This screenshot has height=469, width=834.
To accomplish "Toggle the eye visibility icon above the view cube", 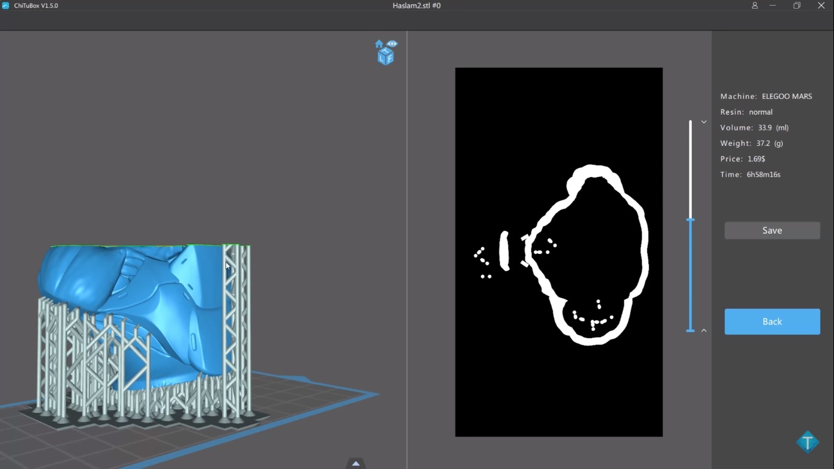I will pyautogui.click(x=392, y=44).
